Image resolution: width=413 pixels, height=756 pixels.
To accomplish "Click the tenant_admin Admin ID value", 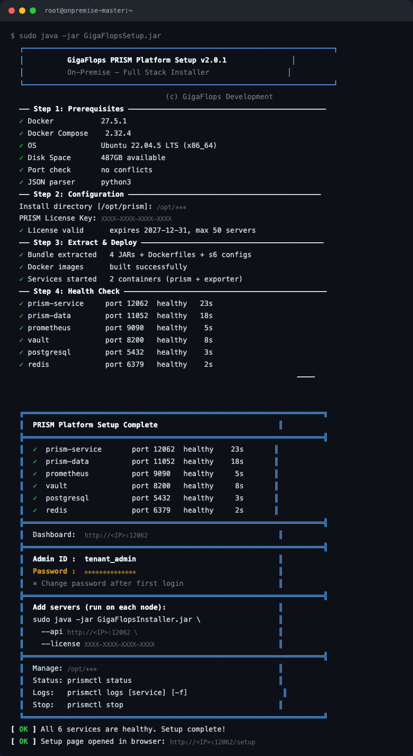I will pos(110,559).
